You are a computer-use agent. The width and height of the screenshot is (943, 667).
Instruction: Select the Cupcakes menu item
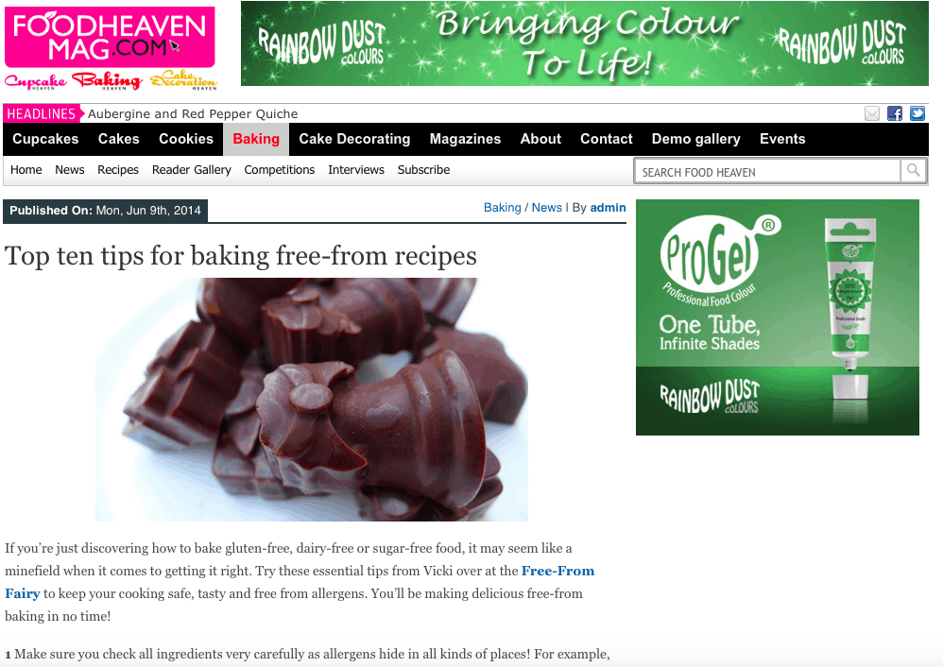[45, 139]
